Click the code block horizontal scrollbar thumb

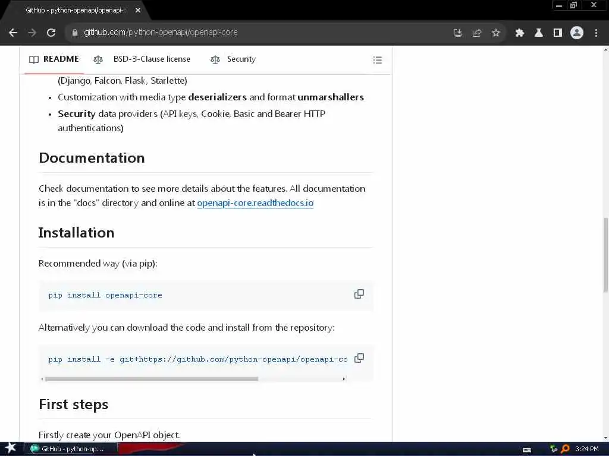[x=152, y=379]
